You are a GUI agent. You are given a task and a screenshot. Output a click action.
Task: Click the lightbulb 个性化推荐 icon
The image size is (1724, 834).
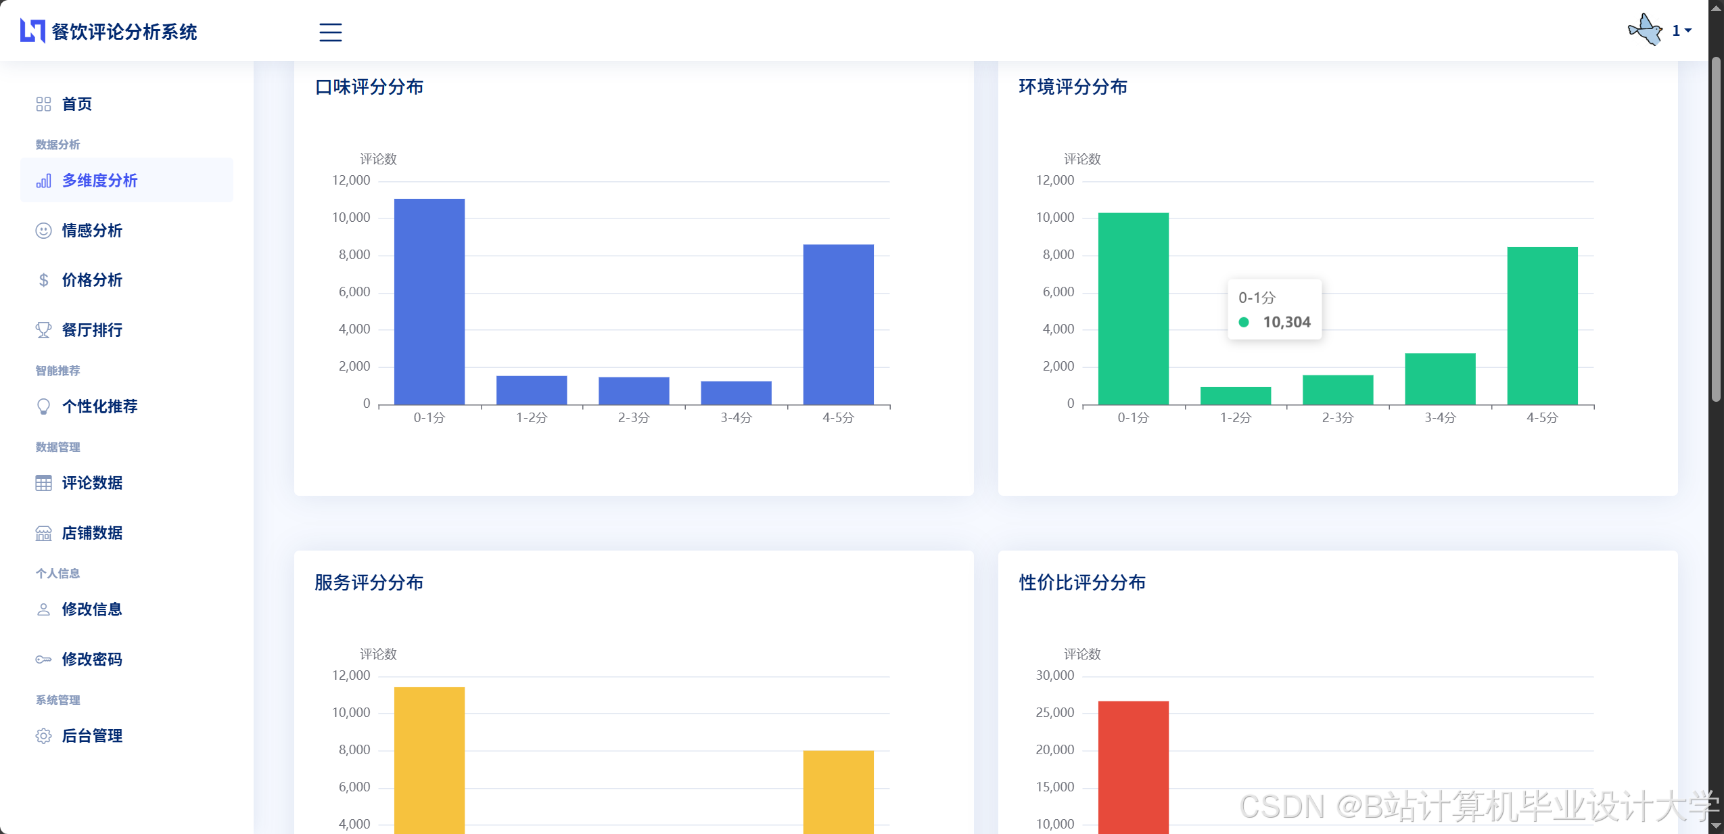coord(43,407)
